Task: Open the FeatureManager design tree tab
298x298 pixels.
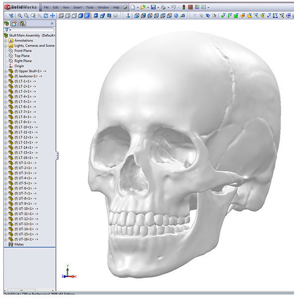Action: [6, 23]
